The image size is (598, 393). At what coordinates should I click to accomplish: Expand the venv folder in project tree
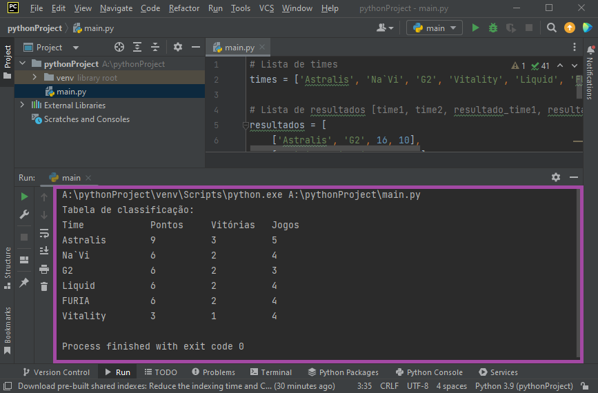34,78
